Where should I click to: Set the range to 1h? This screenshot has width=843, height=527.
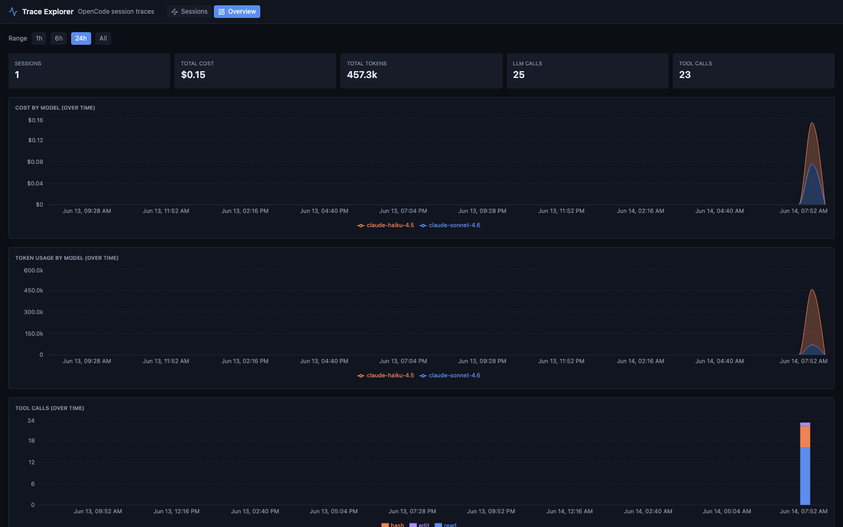pos(39,38)
